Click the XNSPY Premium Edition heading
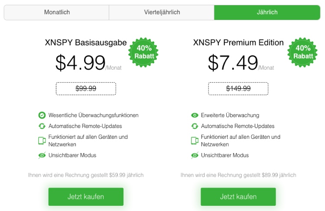325x211 pixels. click(x=238, y=43)
